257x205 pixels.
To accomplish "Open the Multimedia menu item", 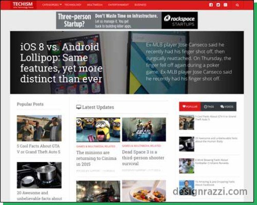I will [x=95, y=5].
